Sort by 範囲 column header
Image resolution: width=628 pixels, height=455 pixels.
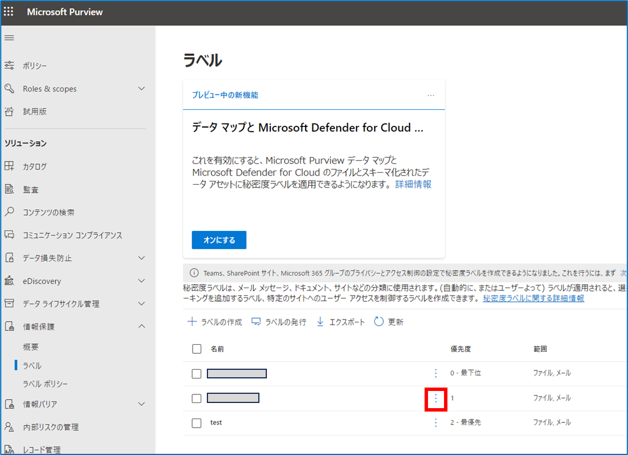point(540,349)
